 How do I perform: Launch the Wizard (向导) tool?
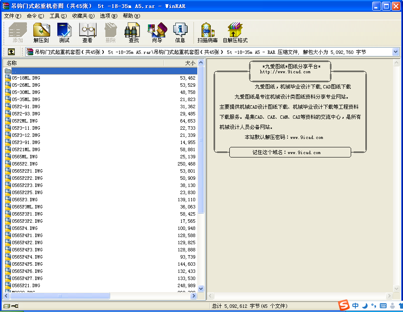click(157, 33)
